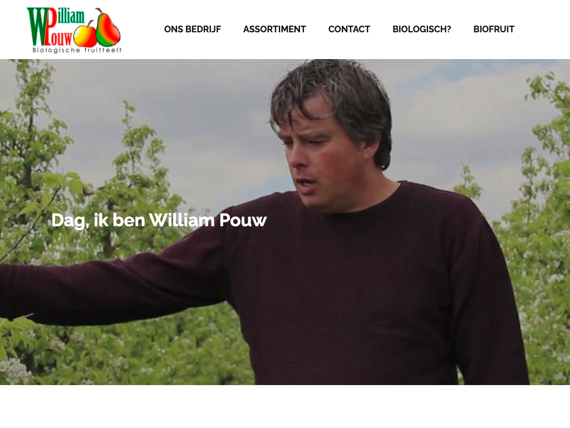Click the green 'illiam' logo text
The image size is (570, 428).
(x=71, y=16)
